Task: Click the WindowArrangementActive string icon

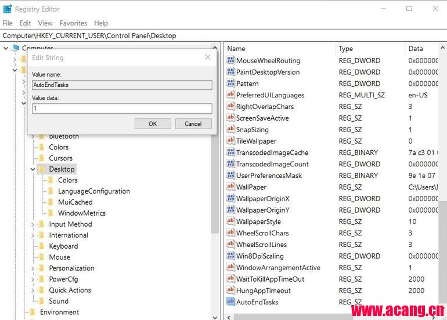Action: point(230,267)
